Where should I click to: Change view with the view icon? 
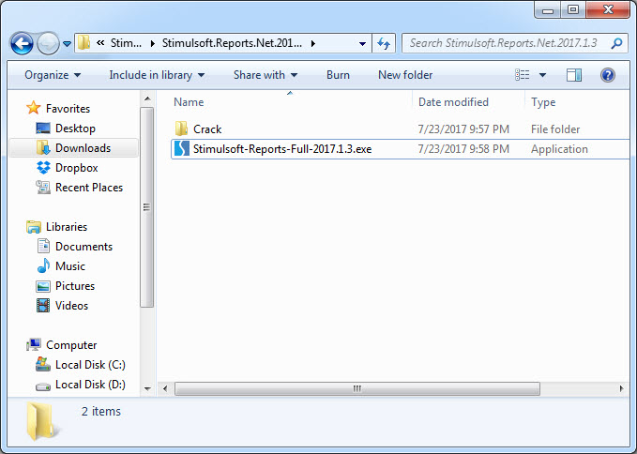pos(522,75)
